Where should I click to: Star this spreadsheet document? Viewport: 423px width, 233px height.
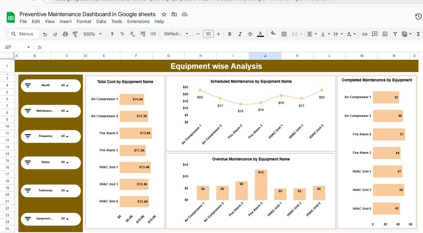164,14
